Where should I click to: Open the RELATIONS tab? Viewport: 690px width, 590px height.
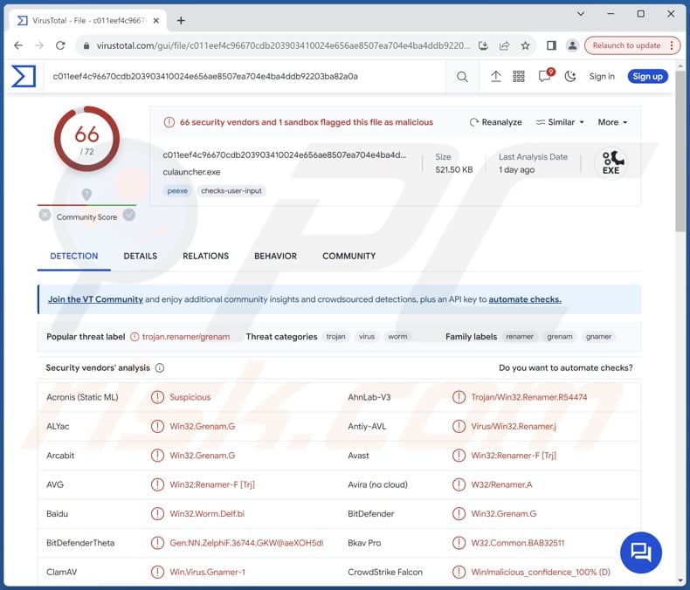pos(205,256)
